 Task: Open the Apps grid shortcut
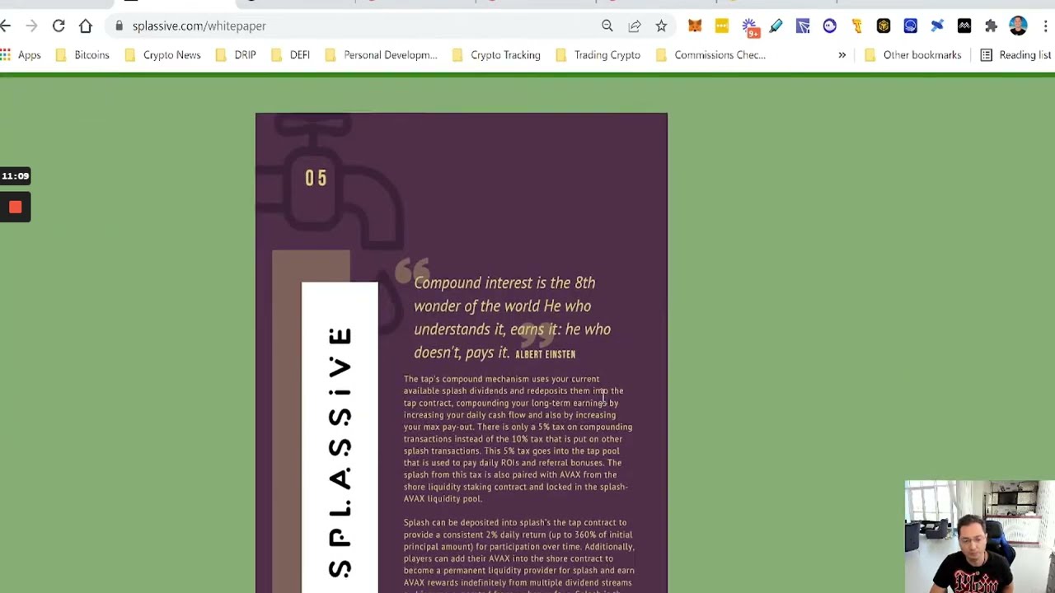click(x=21, y=55)
